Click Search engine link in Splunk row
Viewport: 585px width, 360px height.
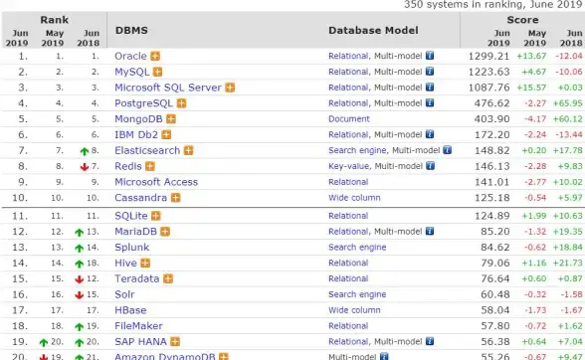[x=357, y=248]
